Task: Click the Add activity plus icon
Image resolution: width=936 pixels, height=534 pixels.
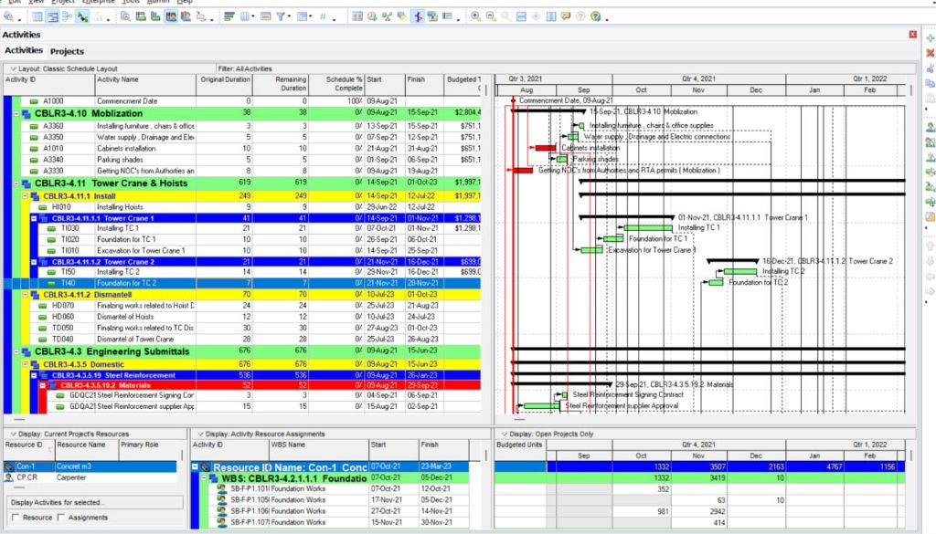Action: point(929,37)
